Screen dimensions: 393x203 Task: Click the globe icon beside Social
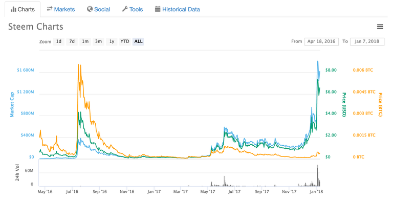[90, 9]
